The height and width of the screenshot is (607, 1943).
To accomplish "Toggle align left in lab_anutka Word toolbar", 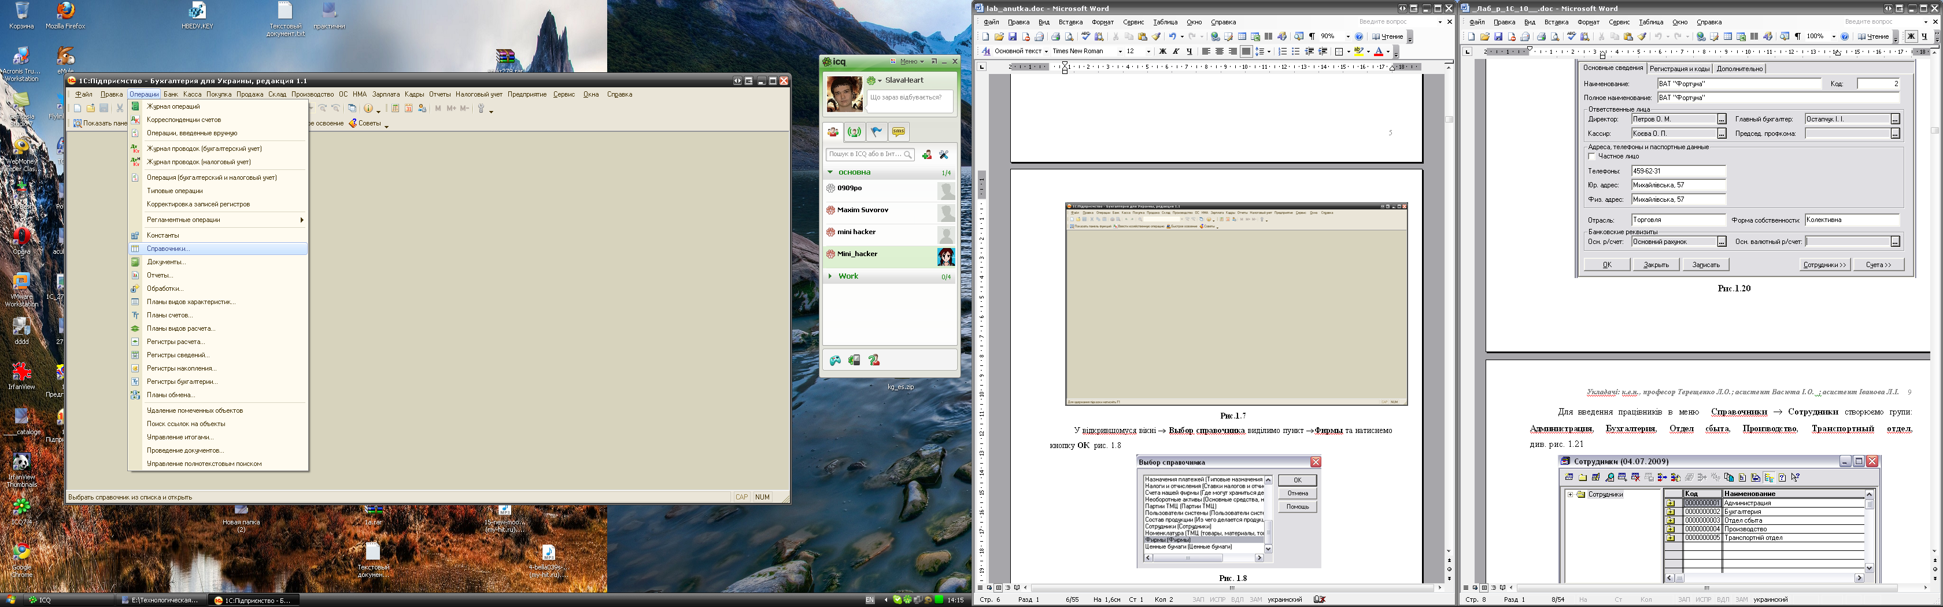I will [x=1206, y=51].
